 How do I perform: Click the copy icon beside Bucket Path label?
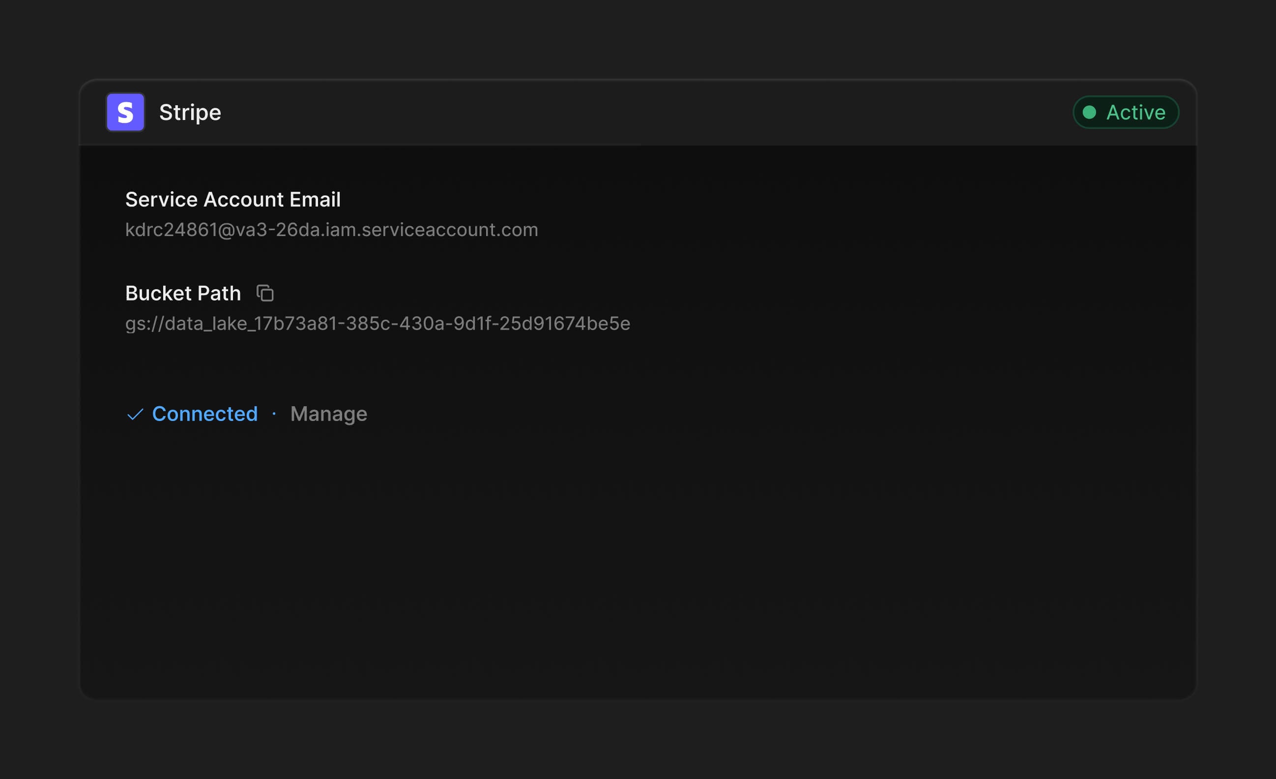(265, 293)
